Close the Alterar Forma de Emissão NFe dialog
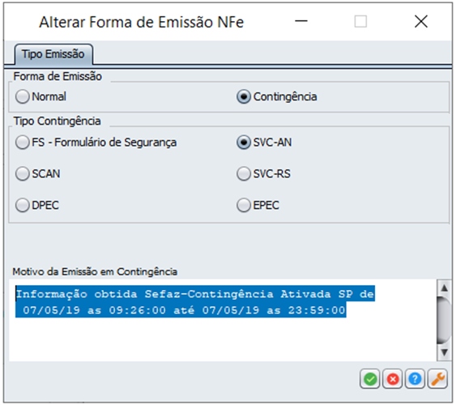This screenshot has height=405, width=456. pos(421,21)
